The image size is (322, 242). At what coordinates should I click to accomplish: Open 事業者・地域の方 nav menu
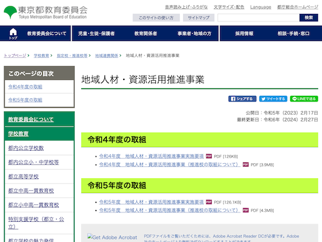[194, 33]
